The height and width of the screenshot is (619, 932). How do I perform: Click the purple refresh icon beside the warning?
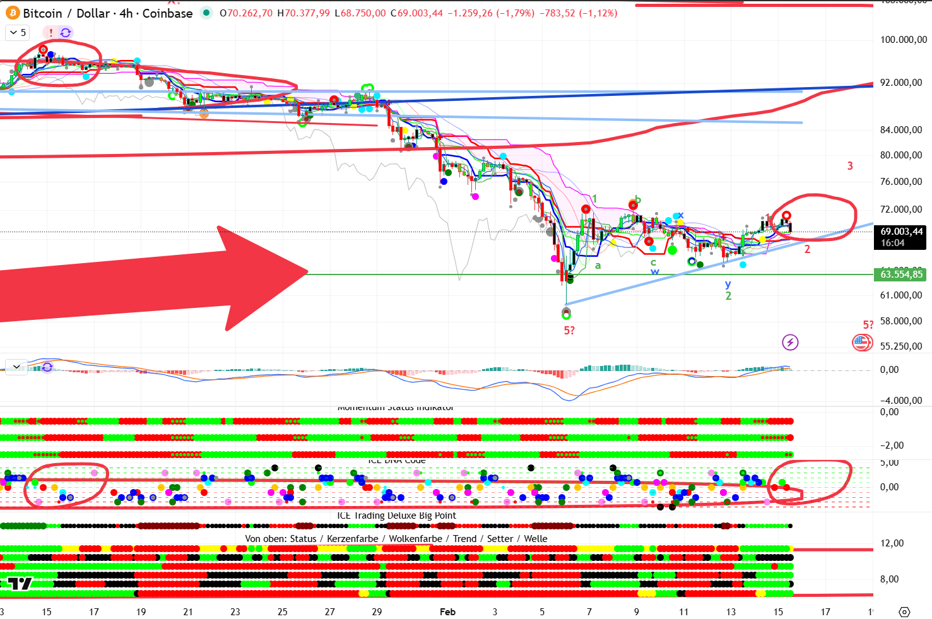[66, 33]
